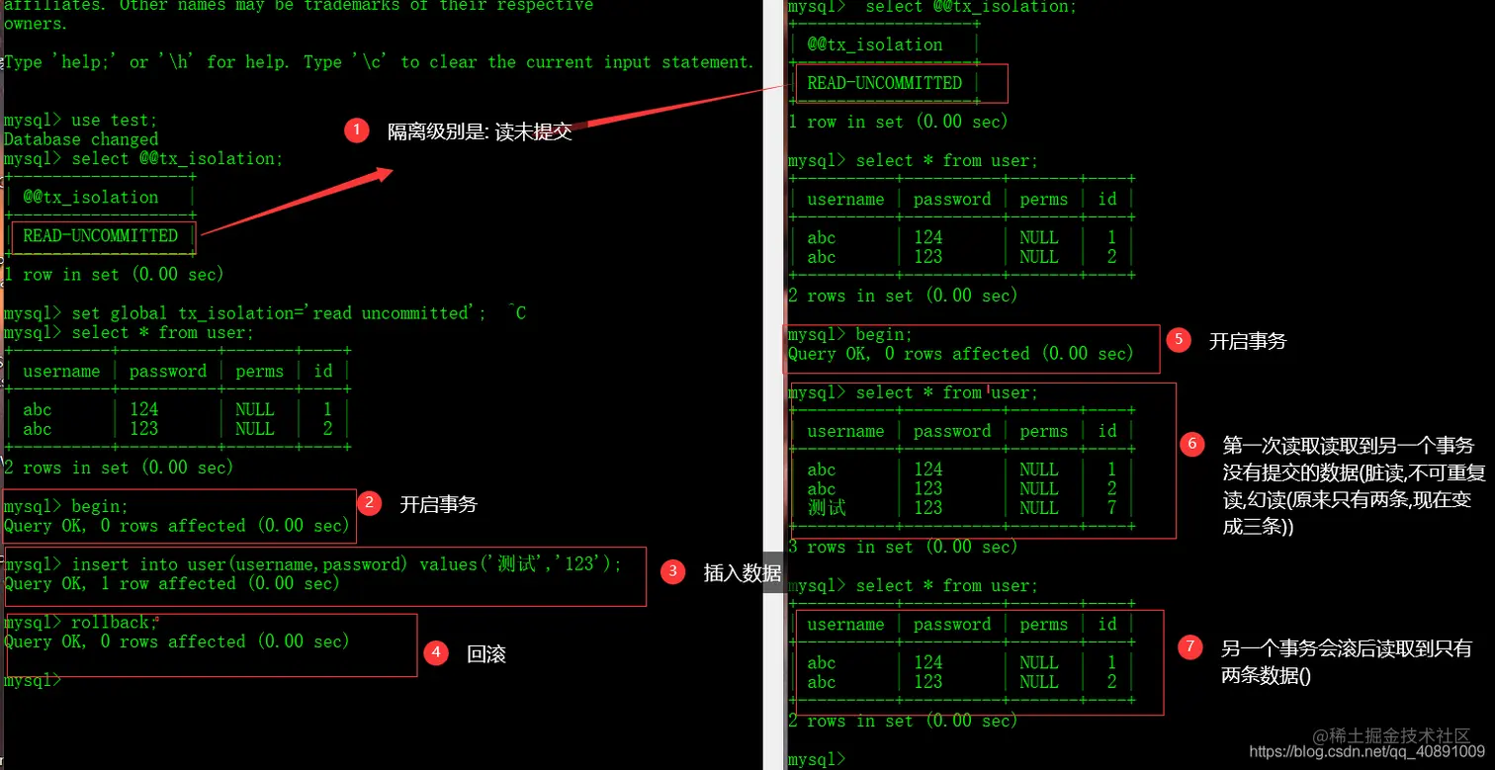Screen dimensions: 1495x770
Task: Click the insert into user command line
Action: pos(312,564)
